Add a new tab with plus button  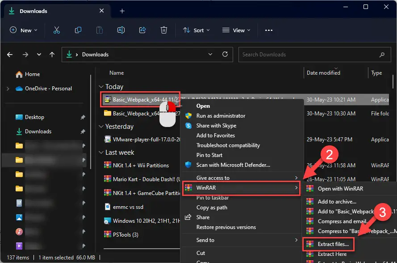(122, 11)
